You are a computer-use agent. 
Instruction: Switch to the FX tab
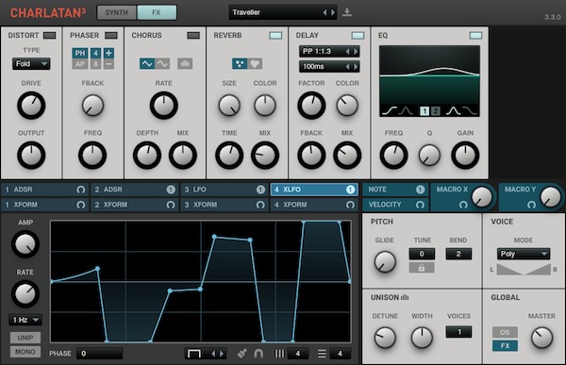[x=157, y=12]
